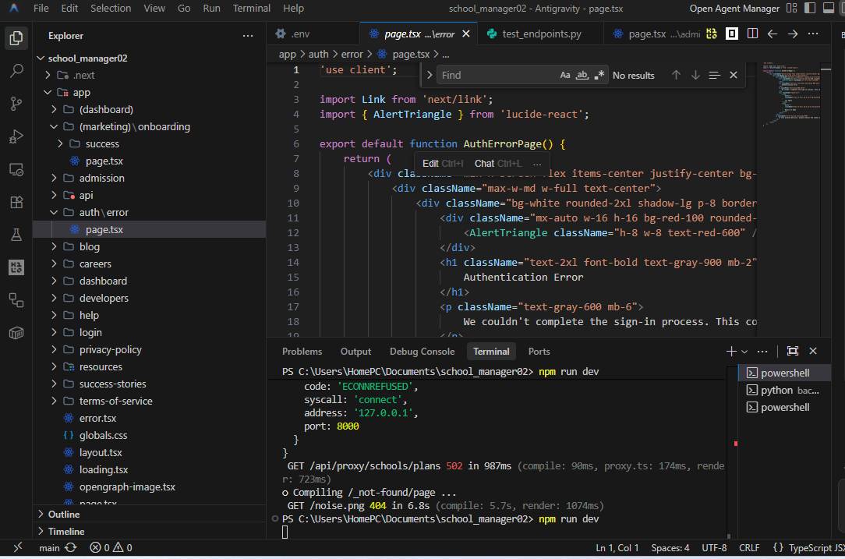Image resolution: width=845 pixels, height=559 pixels.
Task: Toggle Replace row in Find widget
Action: coord(430,75)
